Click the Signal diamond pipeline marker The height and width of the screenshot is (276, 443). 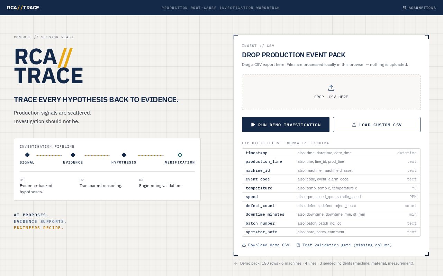[27, 155]
